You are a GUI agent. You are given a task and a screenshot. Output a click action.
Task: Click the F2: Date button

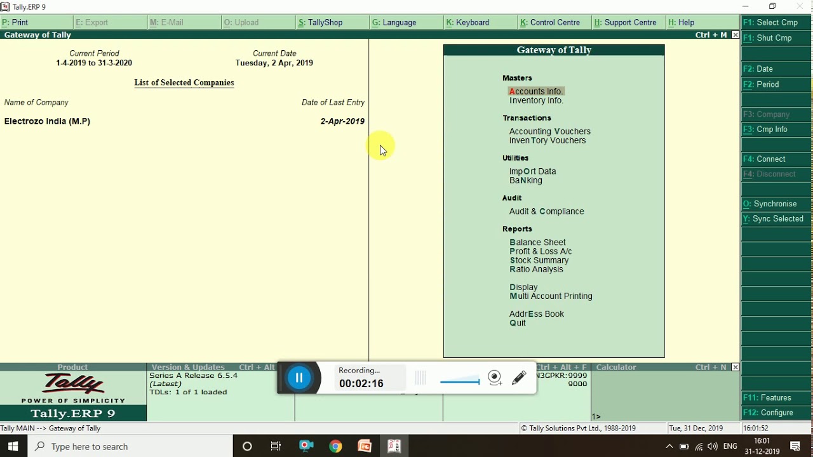coord(776,69)
